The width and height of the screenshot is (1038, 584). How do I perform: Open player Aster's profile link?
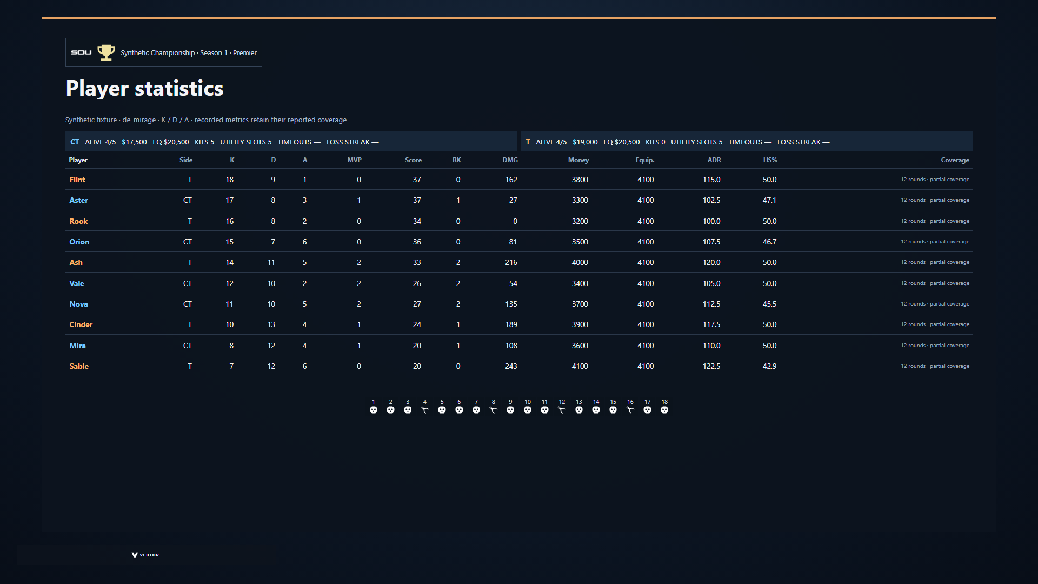[78, 200]
